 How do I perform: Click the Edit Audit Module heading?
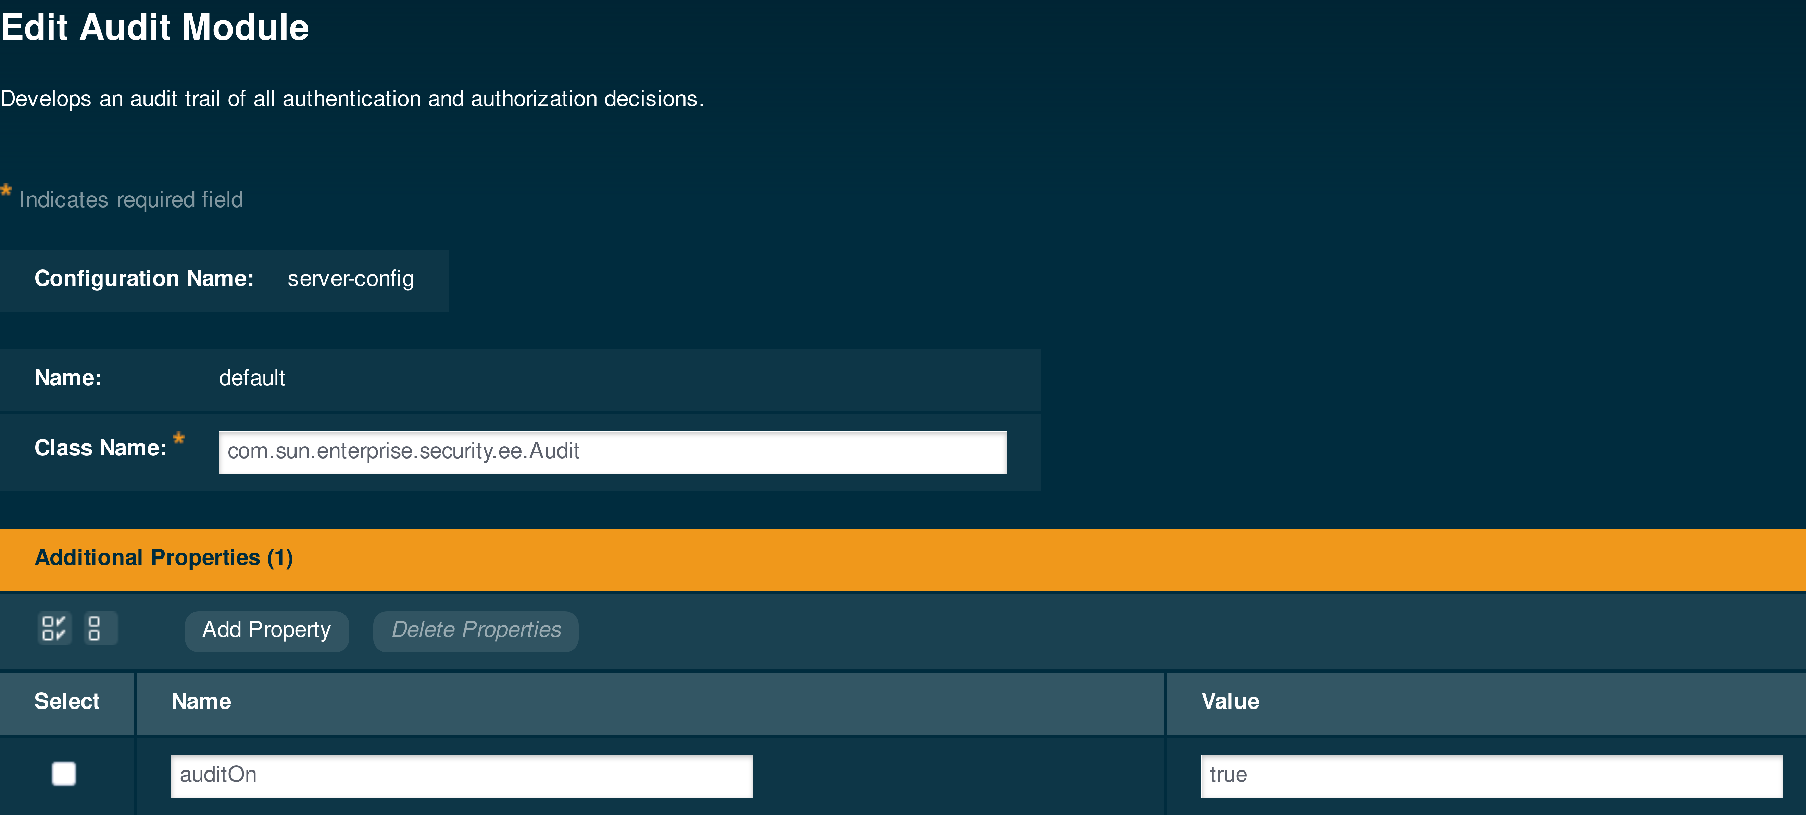(155, 28)
